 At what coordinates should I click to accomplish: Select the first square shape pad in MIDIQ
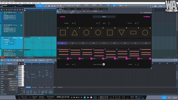coord(63,32)
